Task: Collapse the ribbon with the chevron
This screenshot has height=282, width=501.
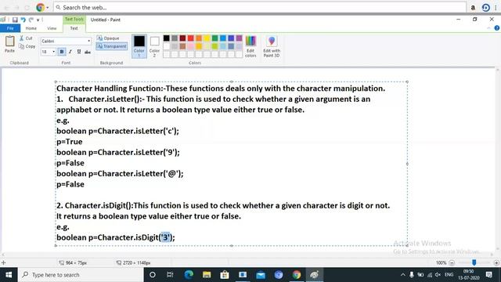Action: click(488, 28)
